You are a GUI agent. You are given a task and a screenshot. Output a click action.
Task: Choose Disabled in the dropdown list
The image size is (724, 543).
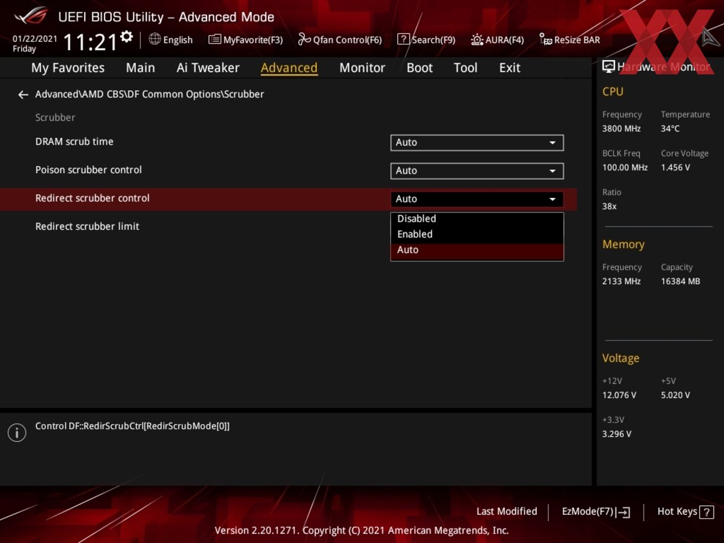point(477,219)
